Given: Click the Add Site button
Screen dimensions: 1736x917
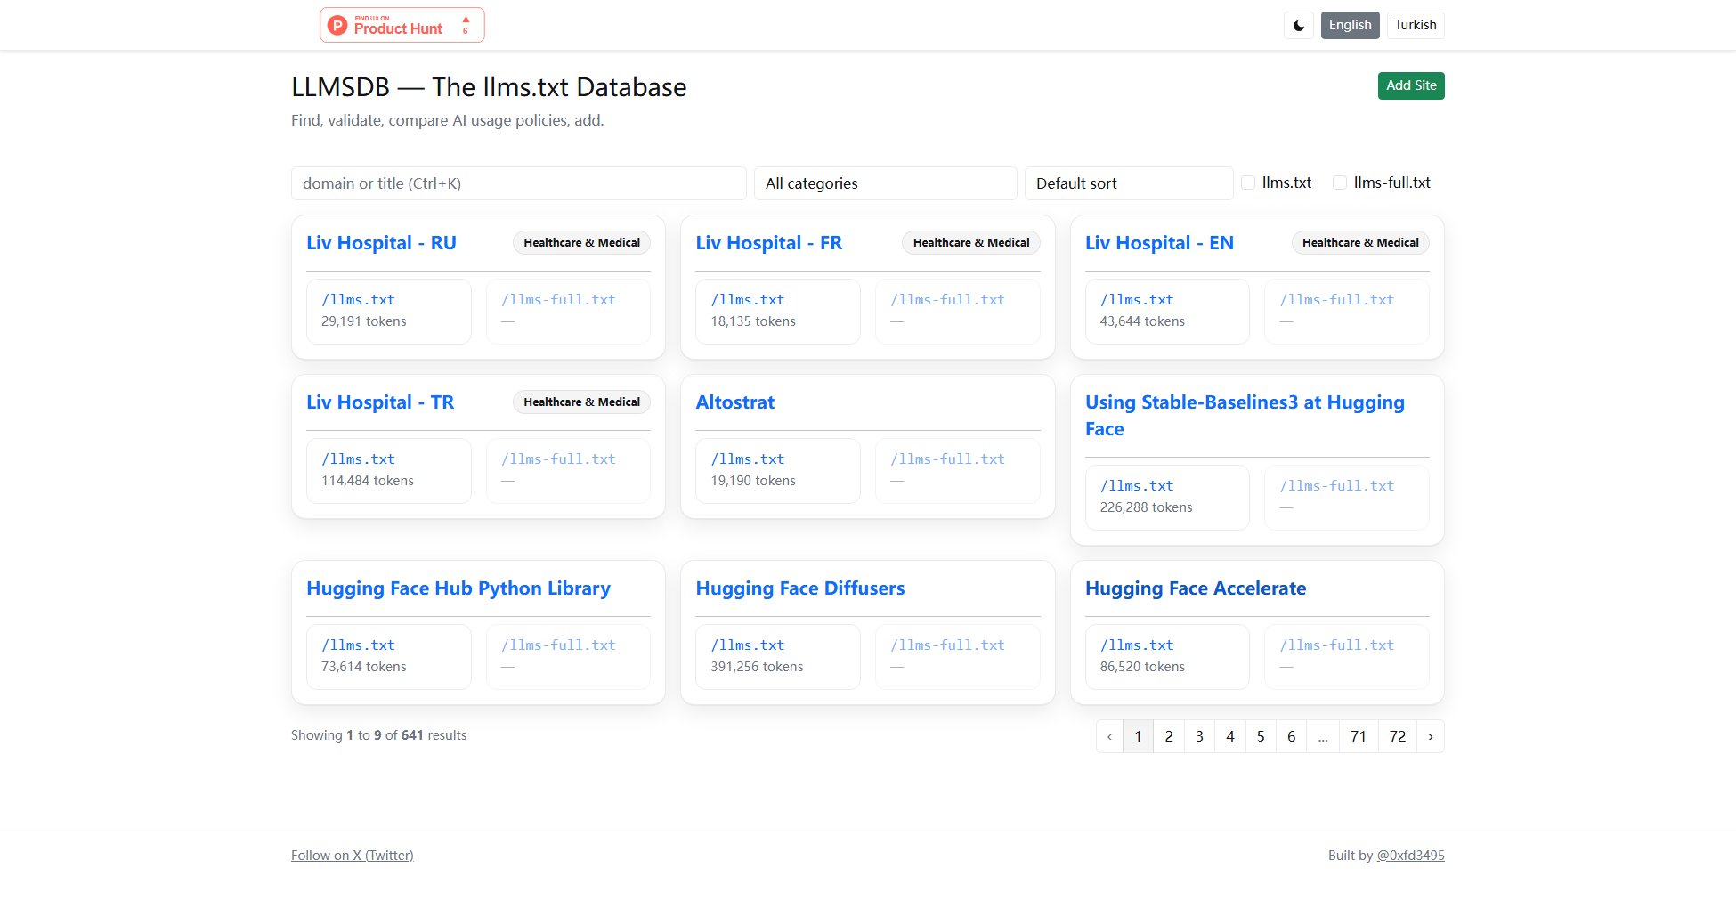Looking at the screenshot, I should pos(1411,85).
